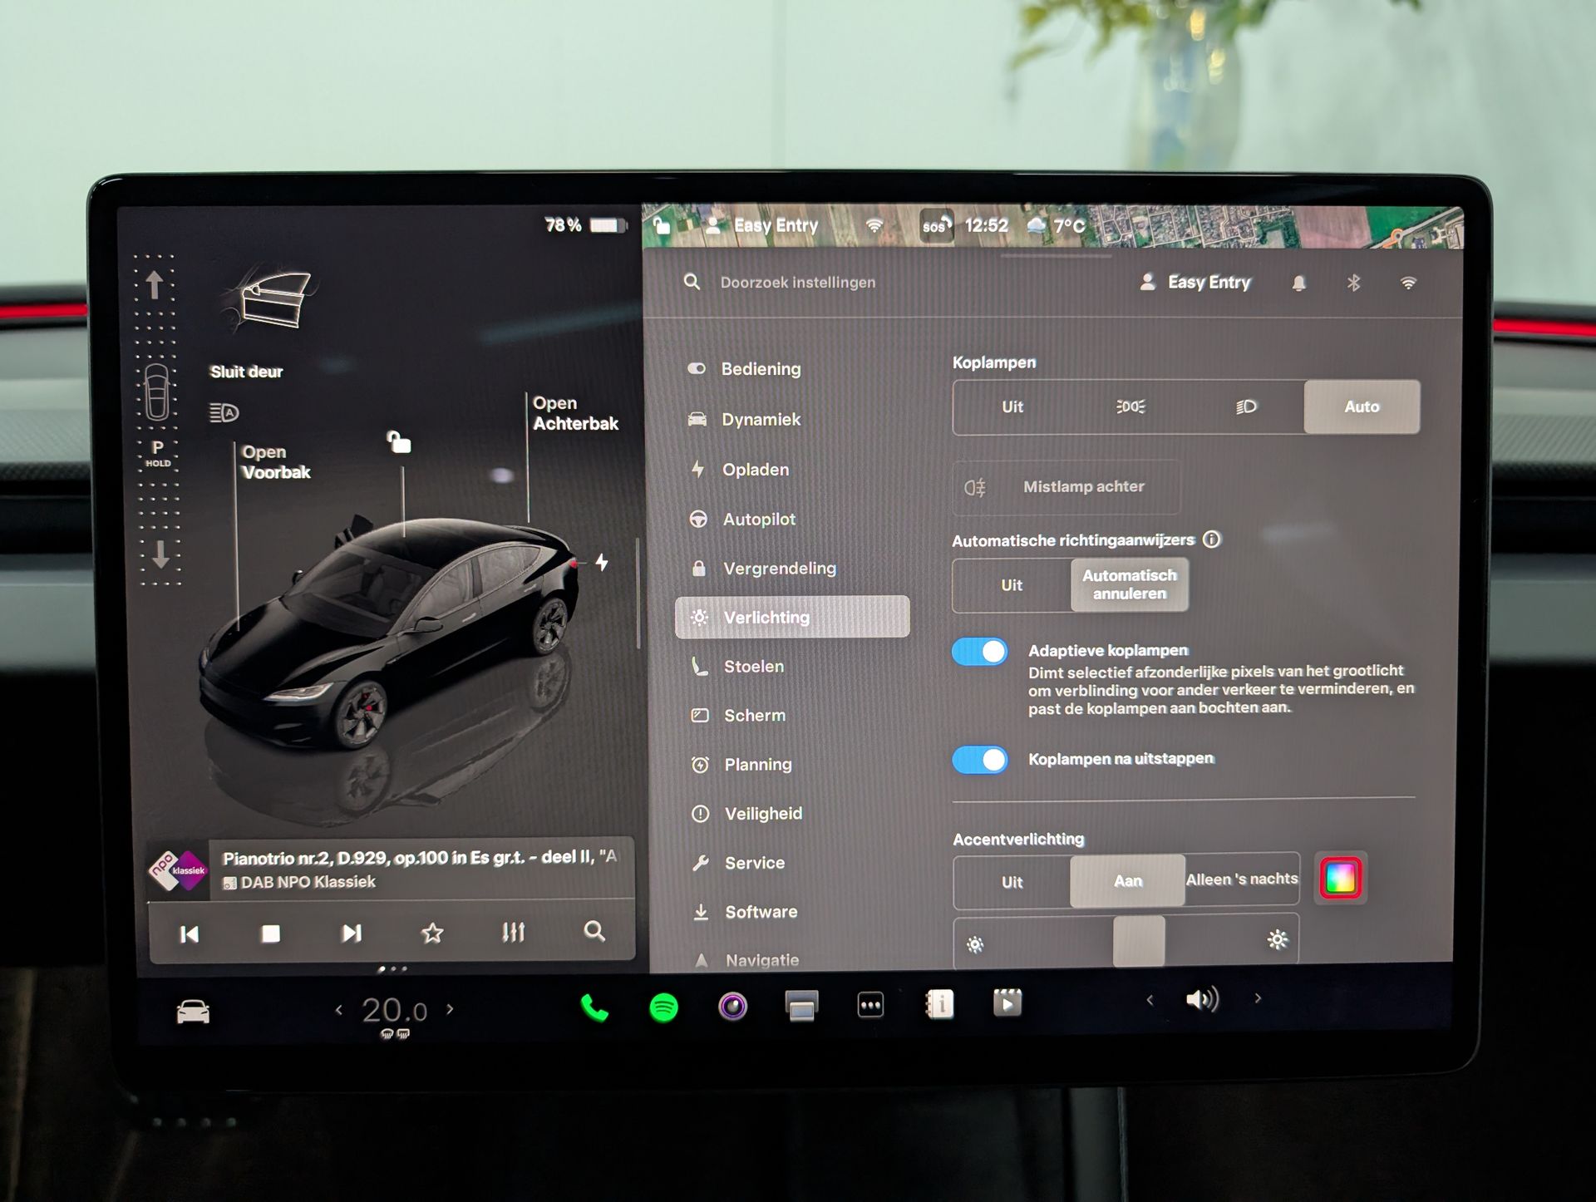The width and height of the screenshot is (1596, 1202).
Task: Open more apps three-dots launcher
Action: point(870,1006)
